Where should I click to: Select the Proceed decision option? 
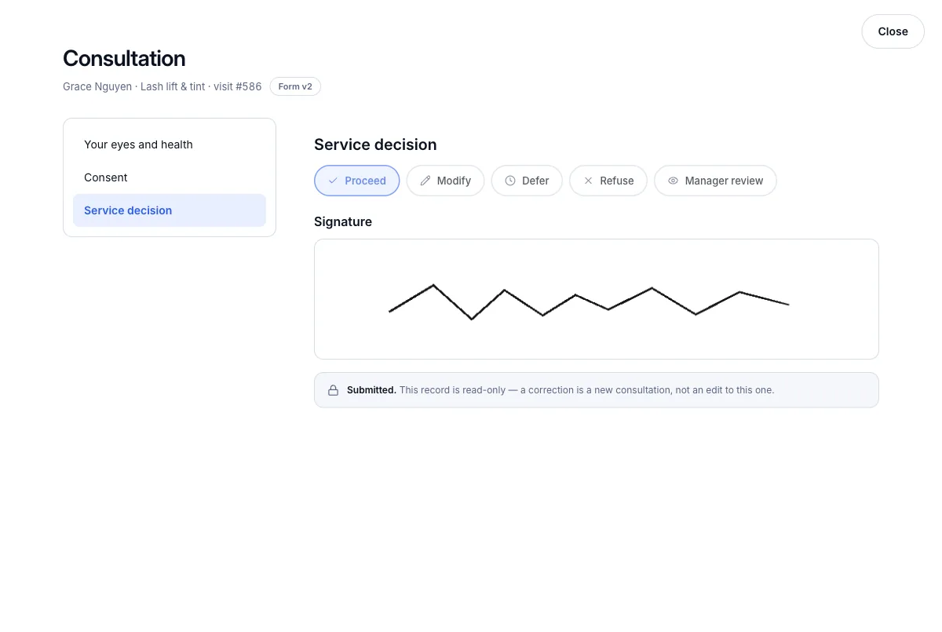coord(357,181)
